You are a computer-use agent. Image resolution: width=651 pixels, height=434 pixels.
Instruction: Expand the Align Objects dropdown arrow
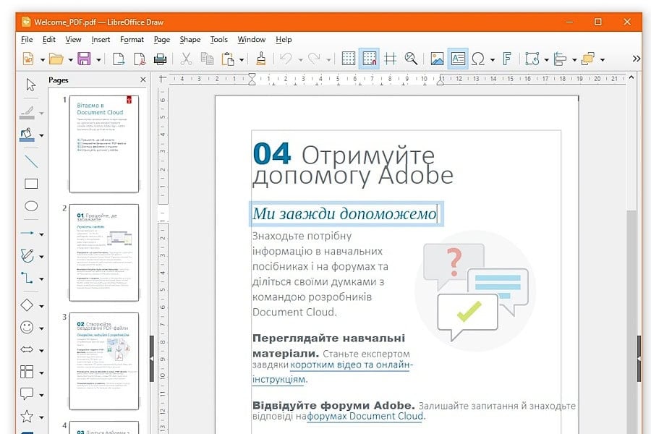point(574,60)
